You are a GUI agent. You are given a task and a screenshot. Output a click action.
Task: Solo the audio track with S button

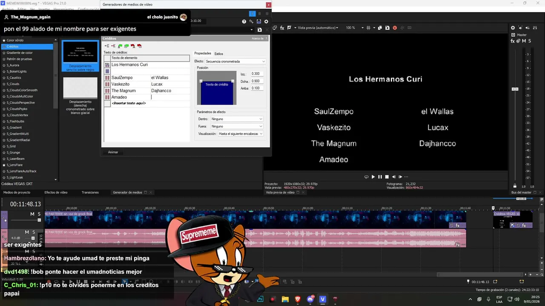[x=34, y=232]
